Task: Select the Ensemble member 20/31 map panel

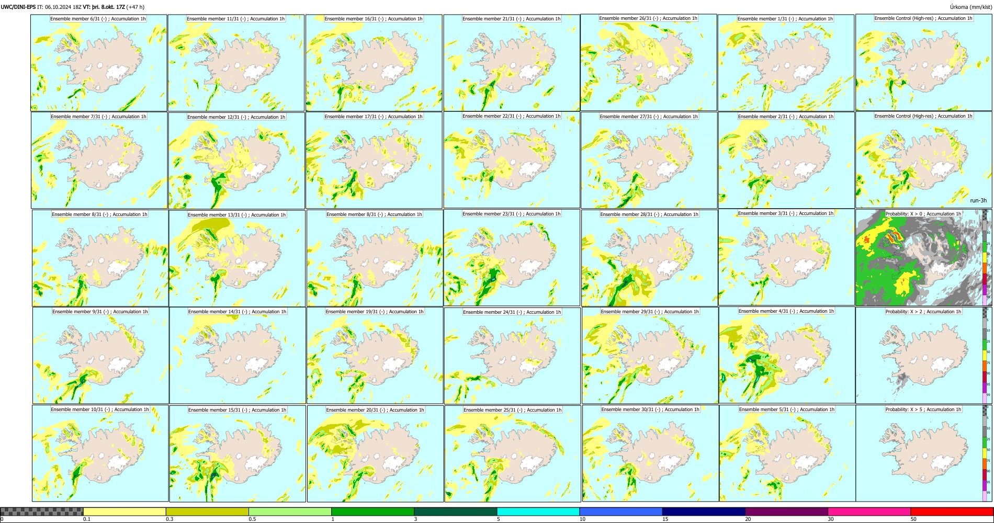Action: [375, 454]
